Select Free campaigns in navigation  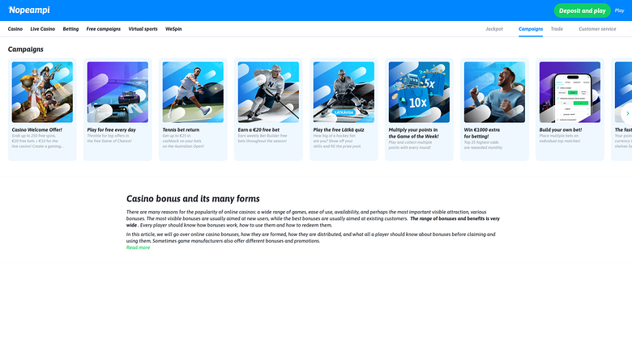[x=104, y=29]
